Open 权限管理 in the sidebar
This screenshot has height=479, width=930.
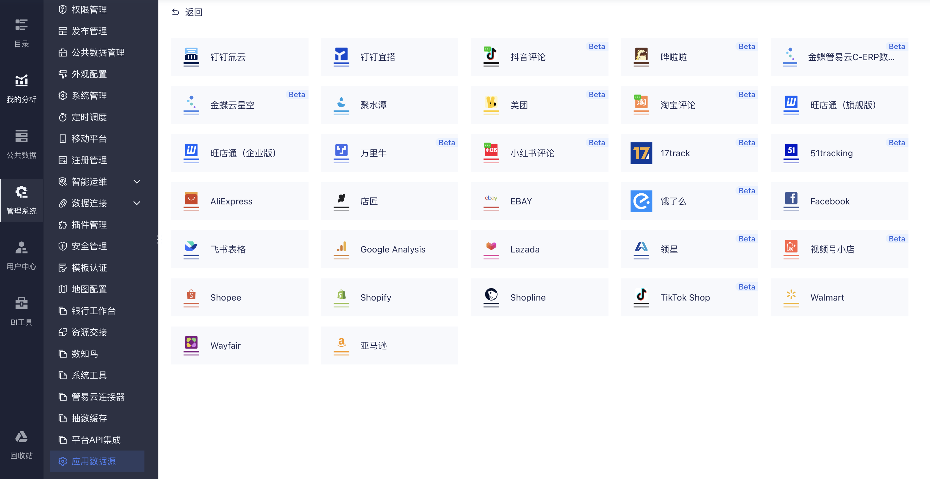(89, 9)
